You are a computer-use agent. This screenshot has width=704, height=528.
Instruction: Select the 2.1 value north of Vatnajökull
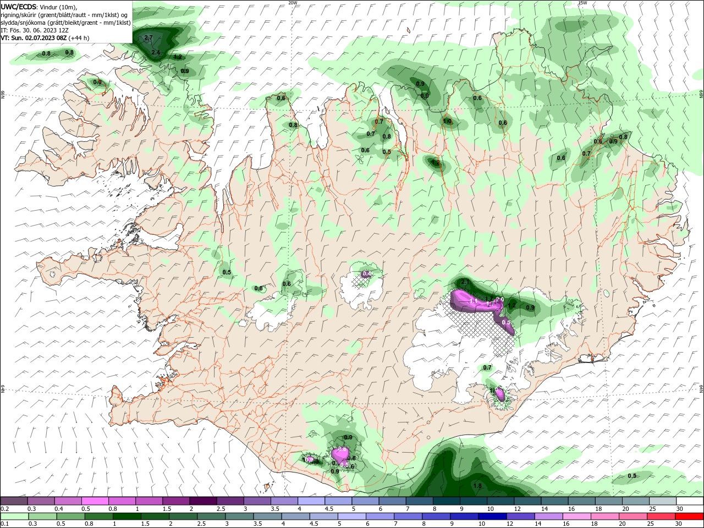pos(465,282)
